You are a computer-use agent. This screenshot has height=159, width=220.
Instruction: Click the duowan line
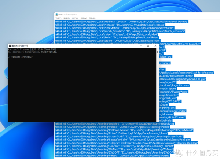(x=166, y=114)
